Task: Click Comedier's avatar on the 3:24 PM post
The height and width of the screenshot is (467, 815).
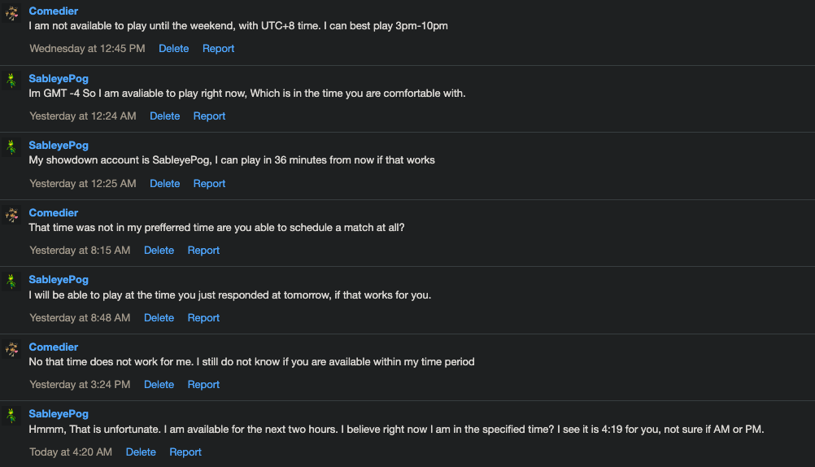Action: point(12,349)
